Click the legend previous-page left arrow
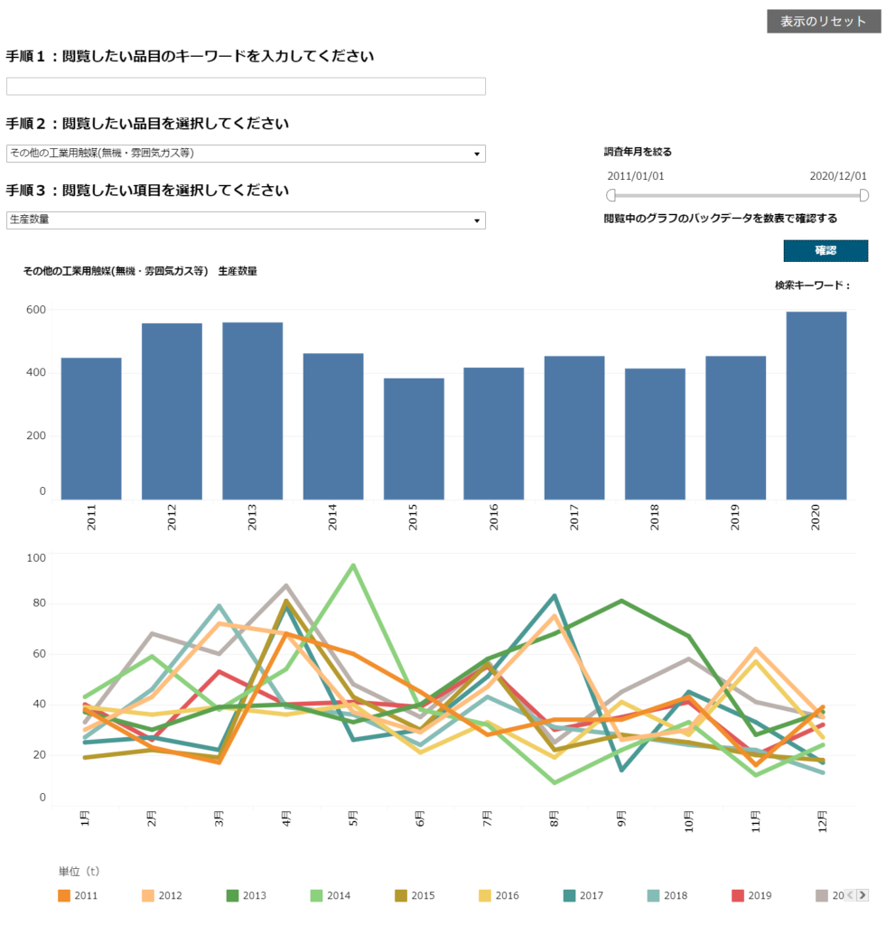The image size is (886, 925). [851, 895]
